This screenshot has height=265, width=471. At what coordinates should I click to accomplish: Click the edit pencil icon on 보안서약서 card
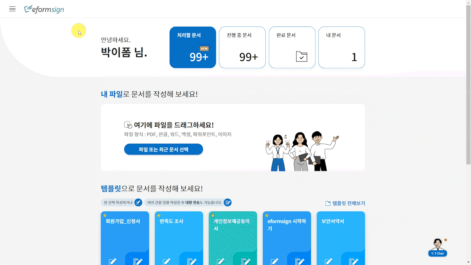point(329,261)
